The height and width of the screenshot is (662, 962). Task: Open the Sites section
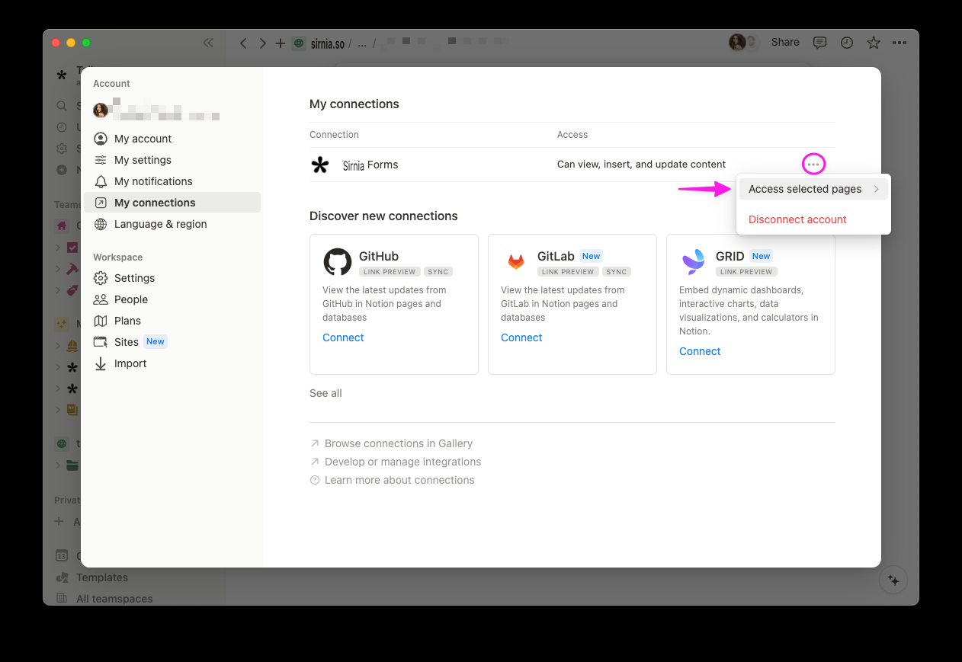pyautogui.click(x=172, y=342)
